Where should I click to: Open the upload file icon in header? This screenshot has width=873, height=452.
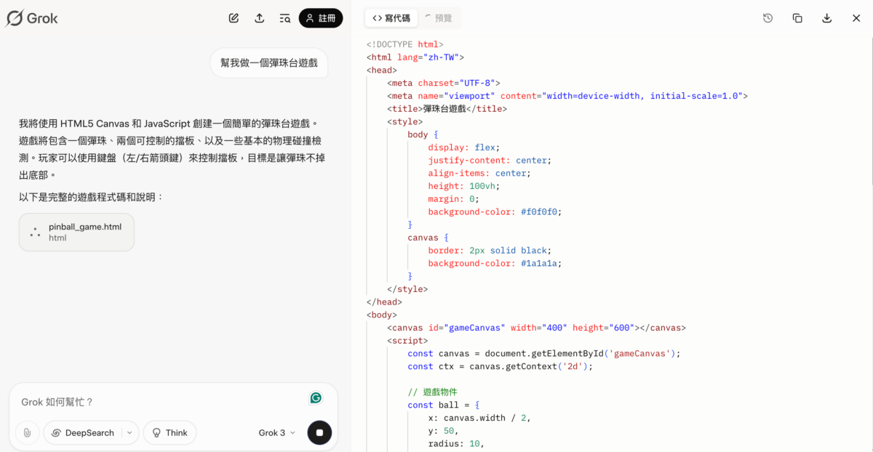pyautogui.click(x=259, y=17)
